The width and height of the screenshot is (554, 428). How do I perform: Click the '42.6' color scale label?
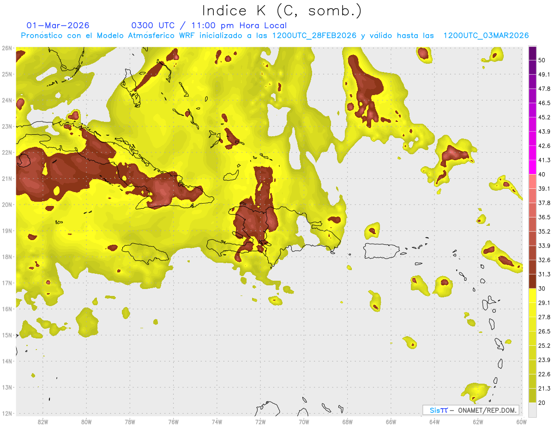(x=544, y=146)
